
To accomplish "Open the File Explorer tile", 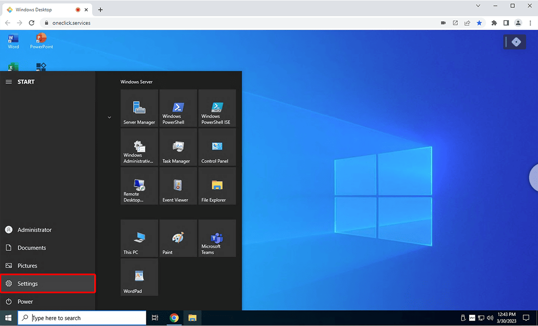I will [217, 186].
